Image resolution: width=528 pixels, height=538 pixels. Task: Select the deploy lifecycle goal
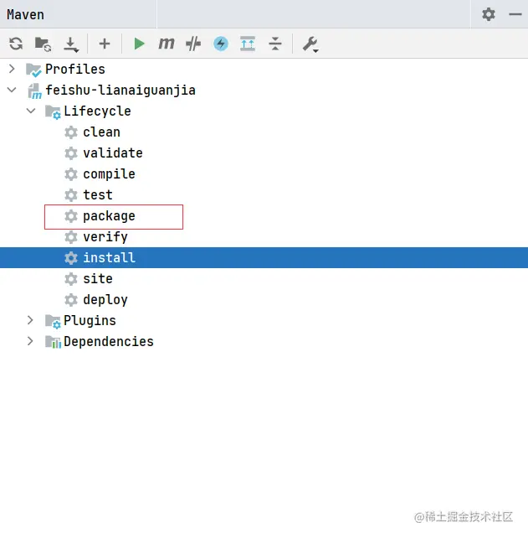(105, 300)
